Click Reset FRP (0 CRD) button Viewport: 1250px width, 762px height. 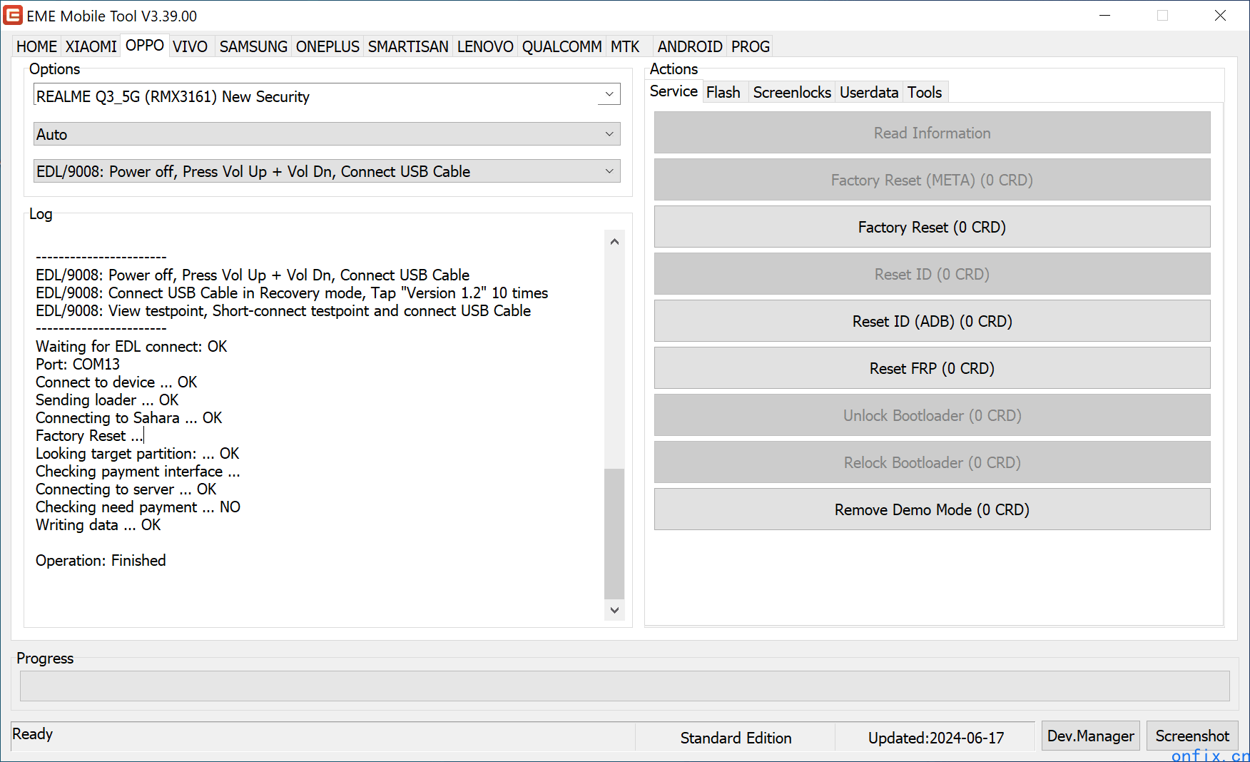coord(932,368)
